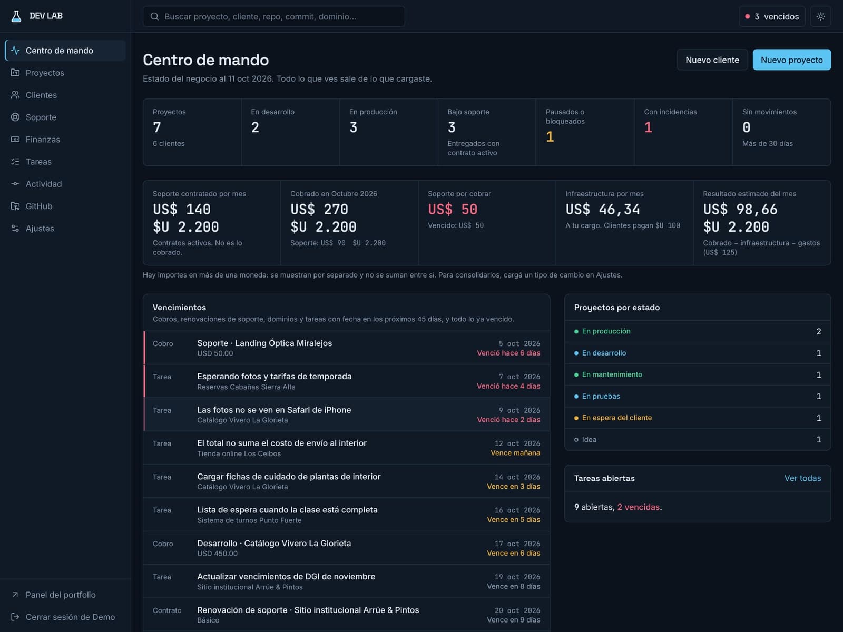Go to Proyectos in sidebar

pos(65,73)
